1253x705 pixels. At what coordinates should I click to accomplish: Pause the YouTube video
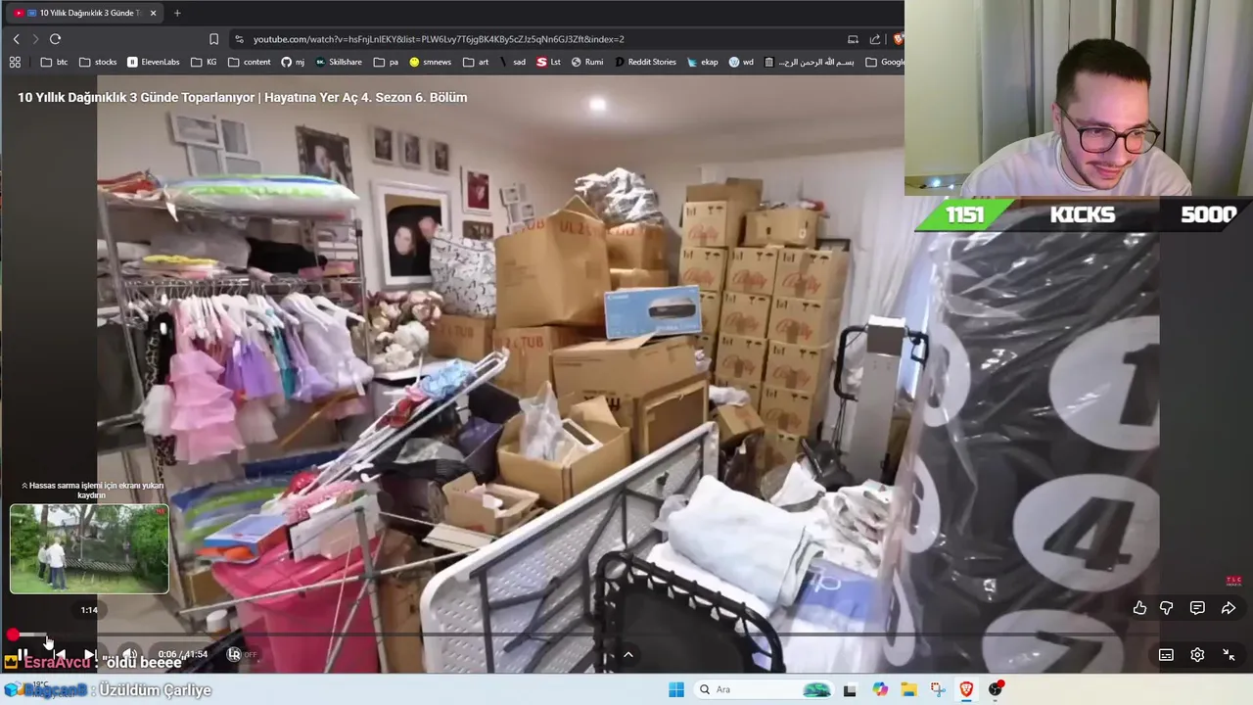(23, 654)
